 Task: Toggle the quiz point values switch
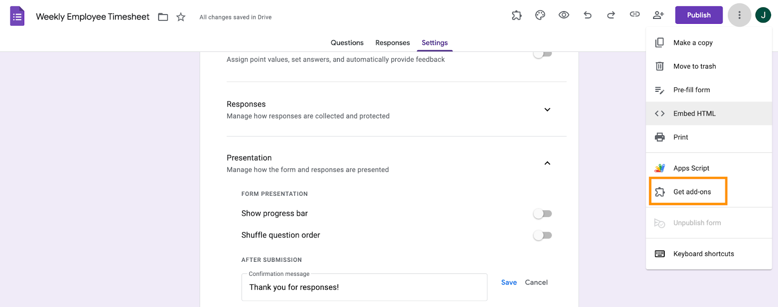click(543, 54)
